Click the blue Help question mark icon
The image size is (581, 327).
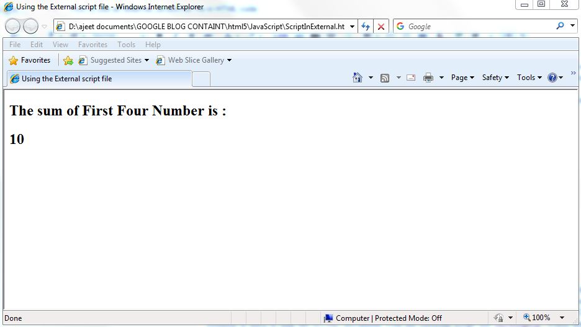click(x=552, y=78)
